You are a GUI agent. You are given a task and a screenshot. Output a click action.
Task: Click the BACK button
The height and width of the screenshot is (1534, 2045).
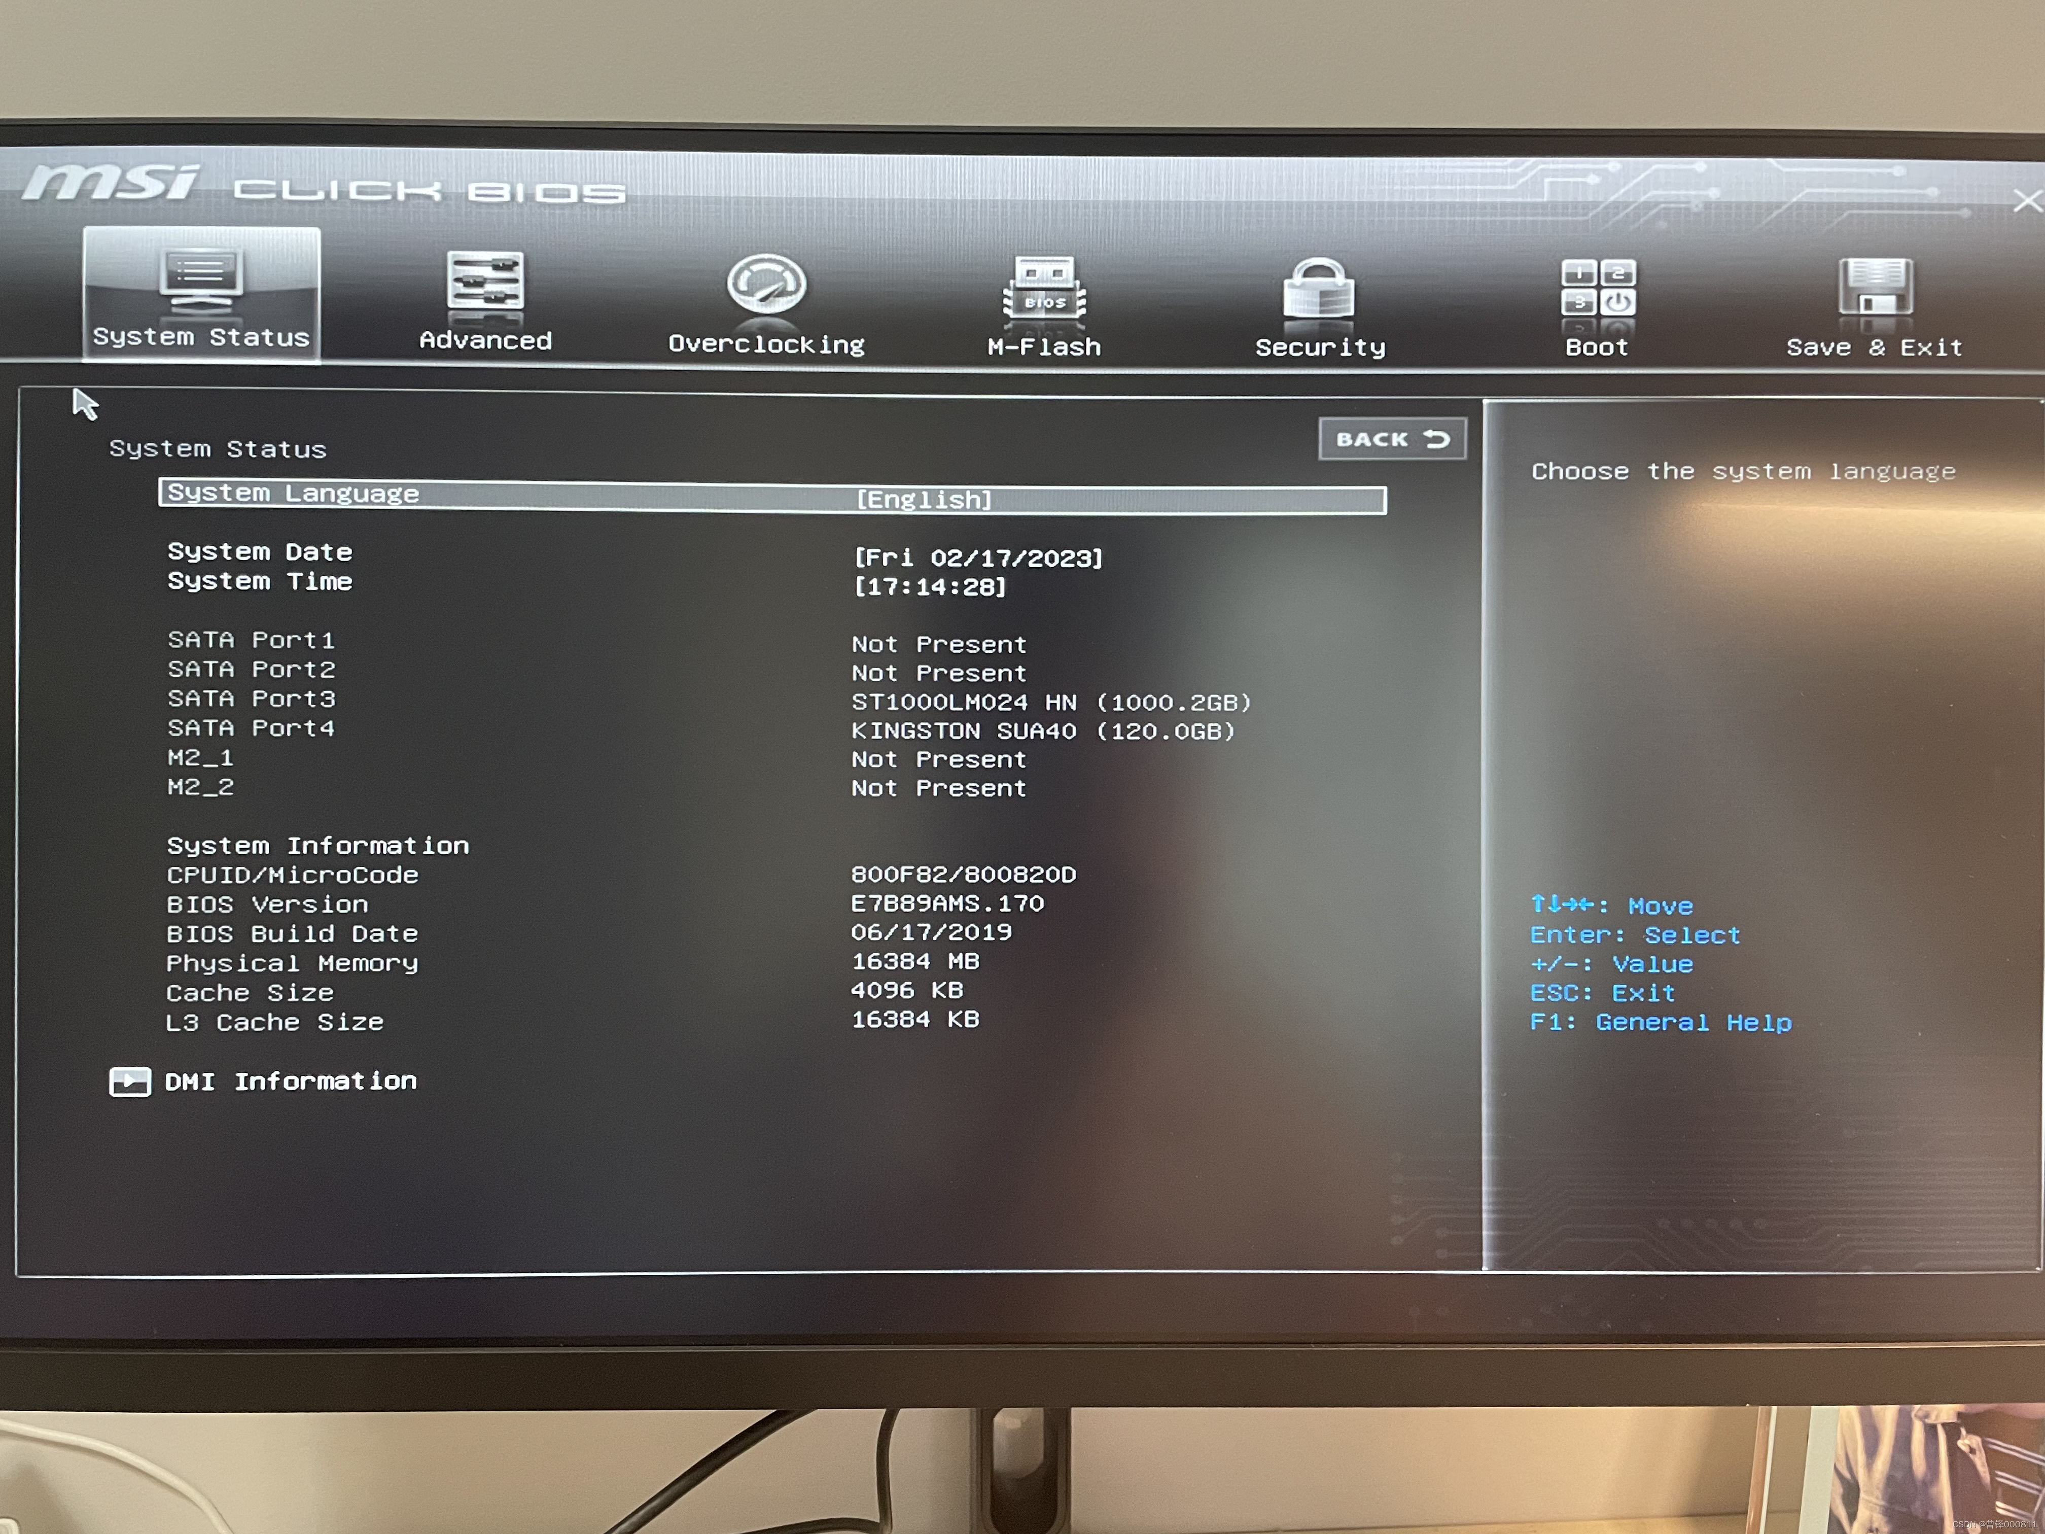click(x=1392, y=439)
